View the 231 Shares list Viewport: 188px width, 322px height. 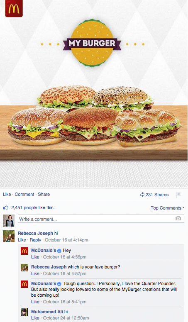[157, 195]
